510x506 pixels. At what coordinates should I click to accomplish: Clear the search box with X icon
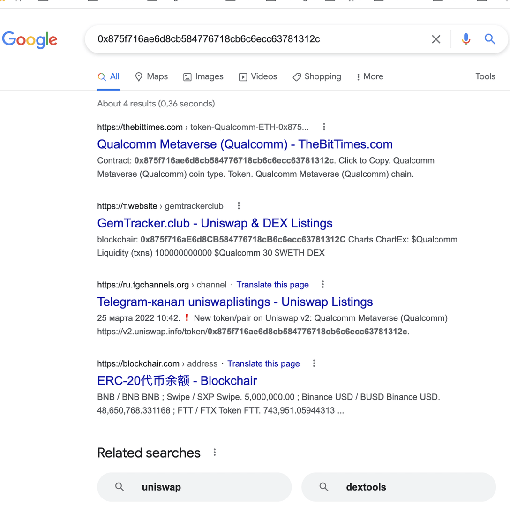point(436,39)
